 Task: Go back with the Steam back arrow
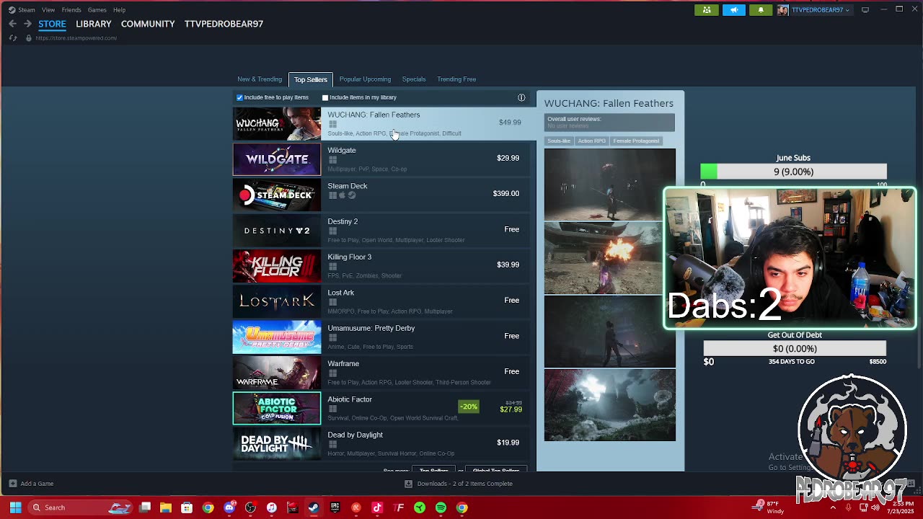click(x=12, y=24)
